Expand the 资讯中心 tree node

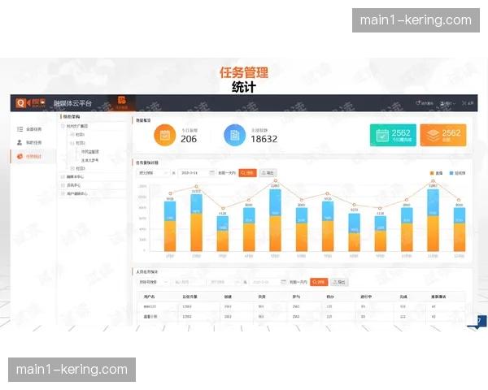click(x=63, y=185)
